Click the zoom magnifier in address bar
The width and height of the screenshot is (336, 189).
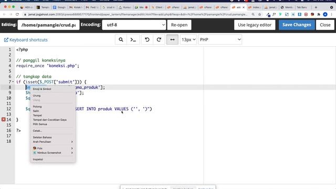tap(253, 14)
